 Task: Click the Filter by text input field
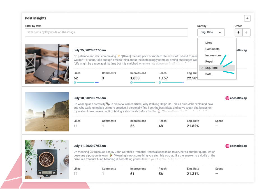coord(106,33)
